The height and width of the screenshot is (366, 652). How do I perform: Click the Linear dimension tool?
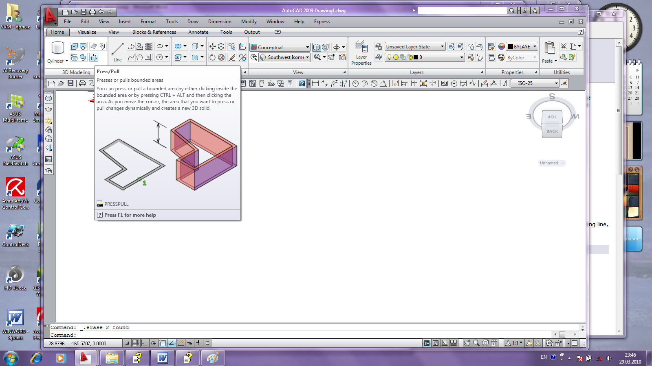315,83
